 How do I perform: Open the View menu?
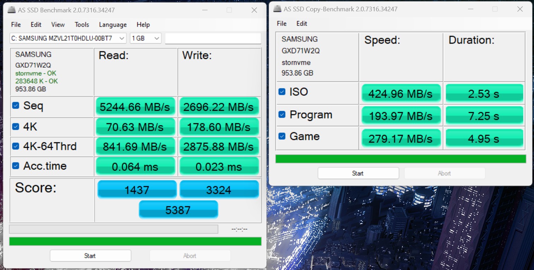58,25
